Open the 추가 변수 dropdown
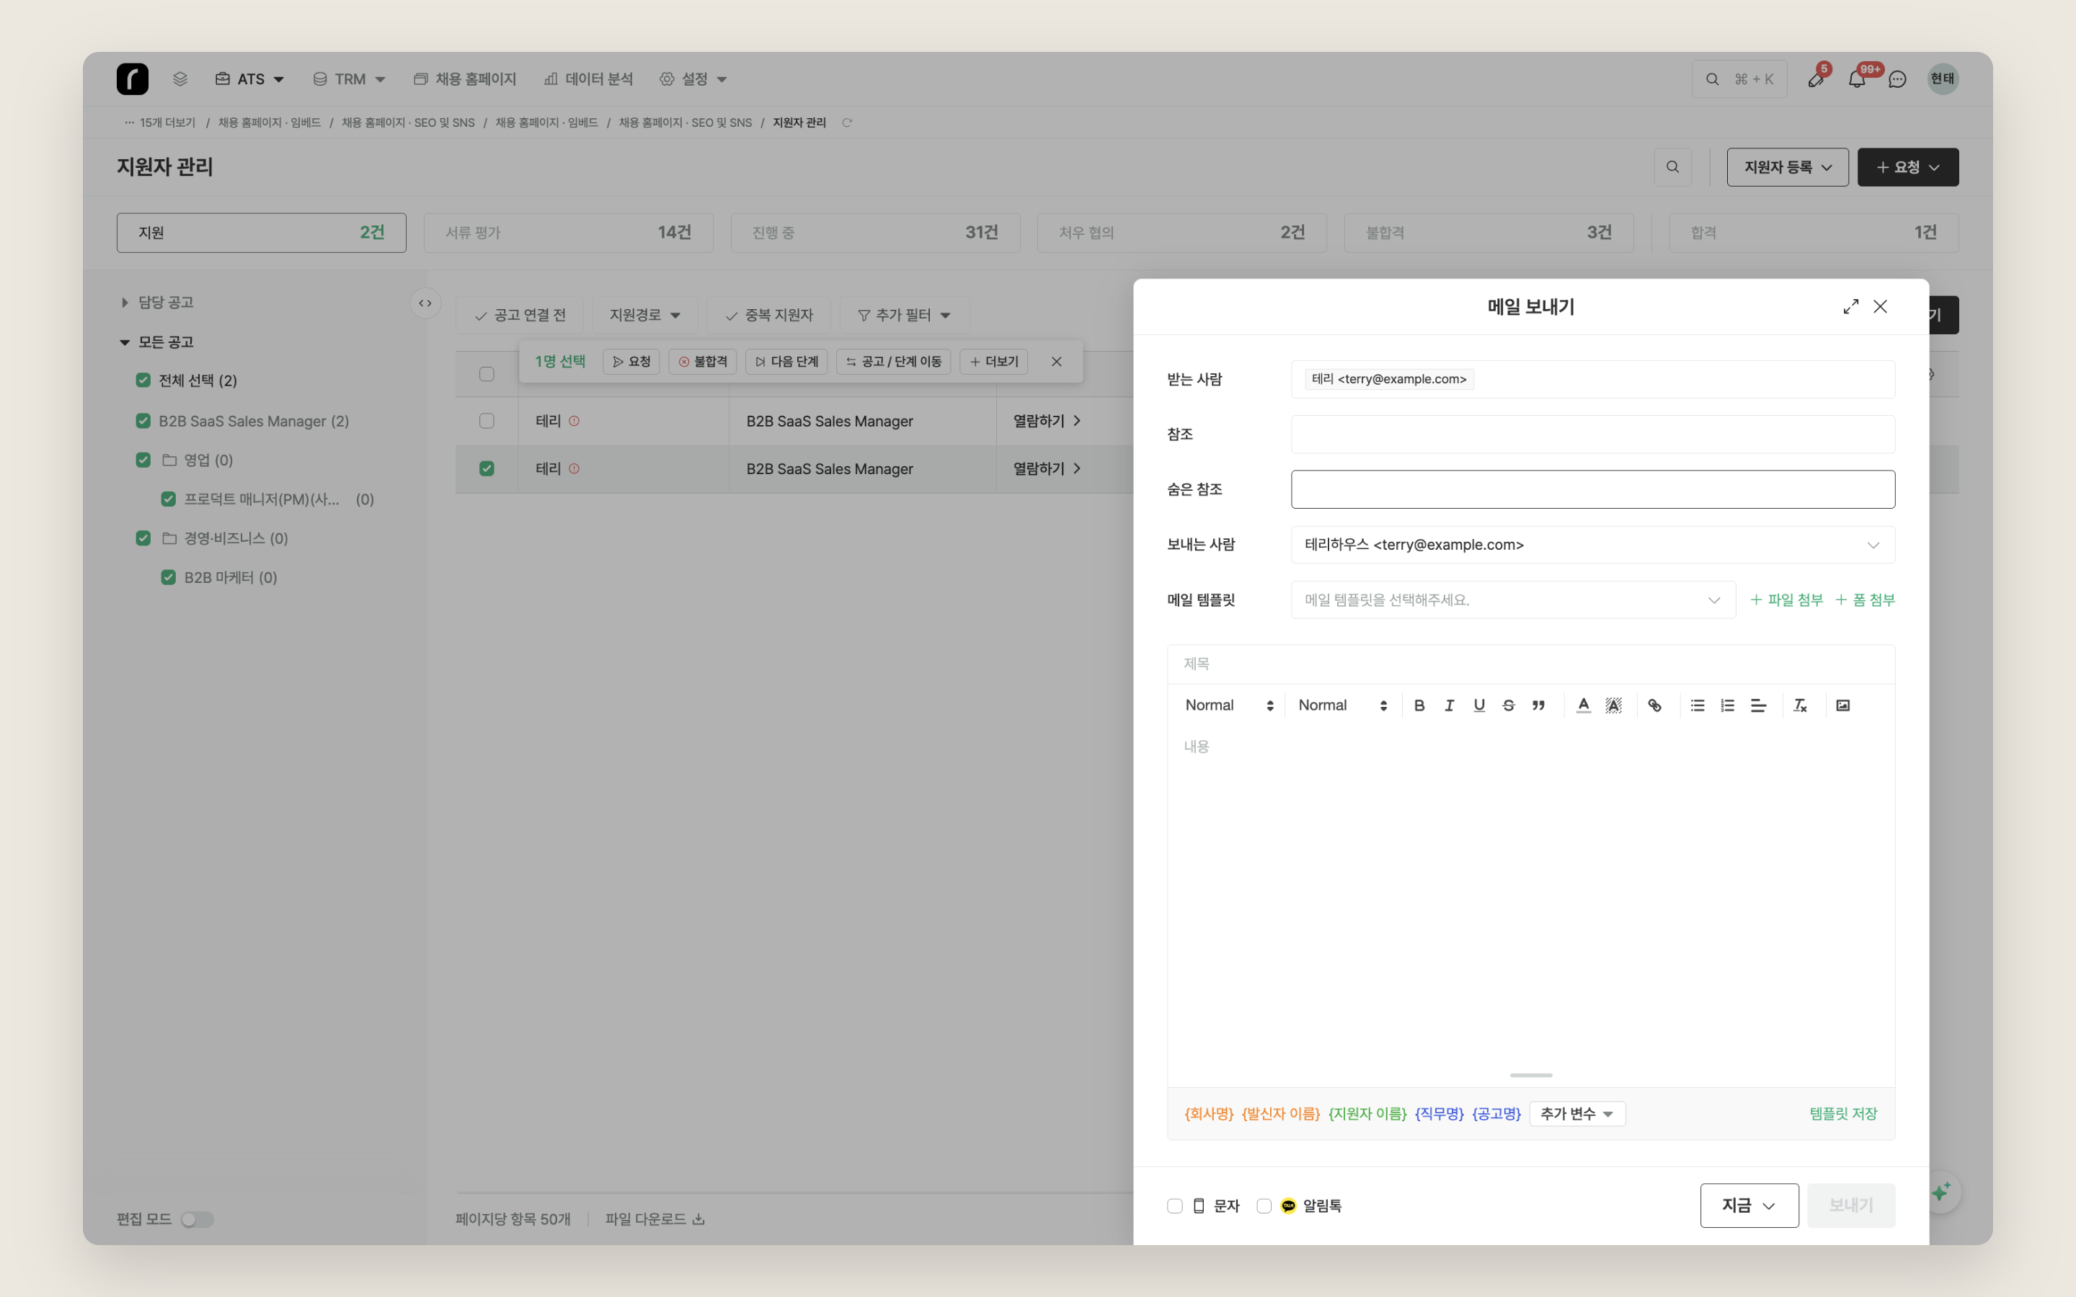Image resolution: width=2076 pixels, height=1297 pixels. click(x=1576, y=1113)
